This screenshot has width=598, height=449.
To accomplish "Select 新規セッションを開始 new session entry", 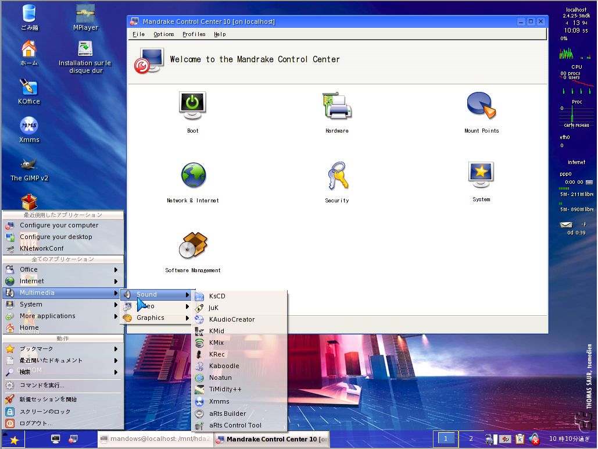I will pyautogui.click(x=63, y=400).
